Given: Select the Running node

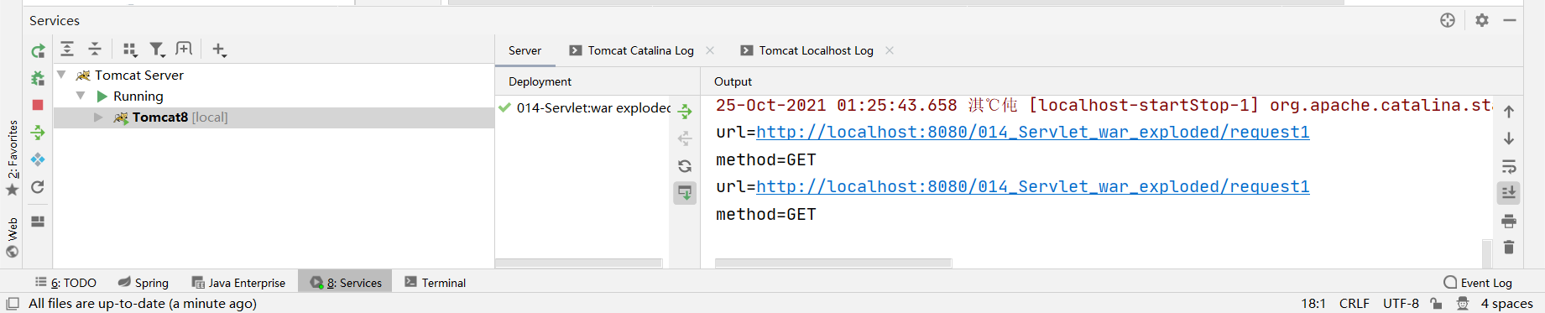Looking at the screenshot, I should coord(138,96).
